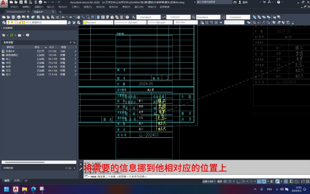Image resolution: width=310 pixels, height=194 pixels.
Task: Click the yellow ByLayer color swatch
Action: (x=85, y=22)
